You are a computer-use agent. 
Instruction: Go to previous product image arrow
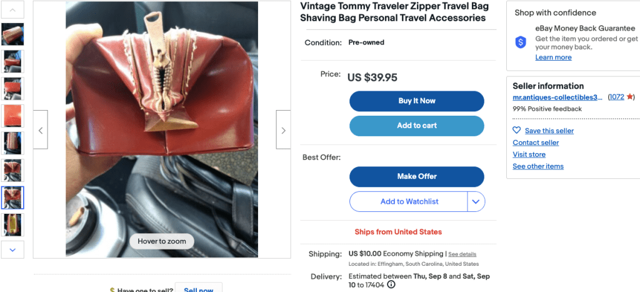(x=41, y=130)
